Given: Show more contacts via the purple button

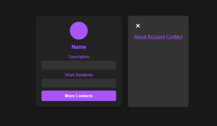Looking at the screenshot, I should click(x=79, y=96).
